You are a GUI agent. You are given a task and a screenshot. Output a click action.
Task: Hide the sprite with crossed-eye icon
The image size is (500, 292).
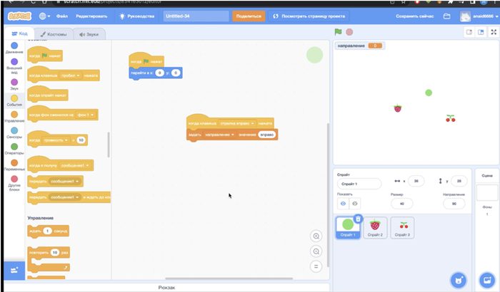tap(355, 203)
